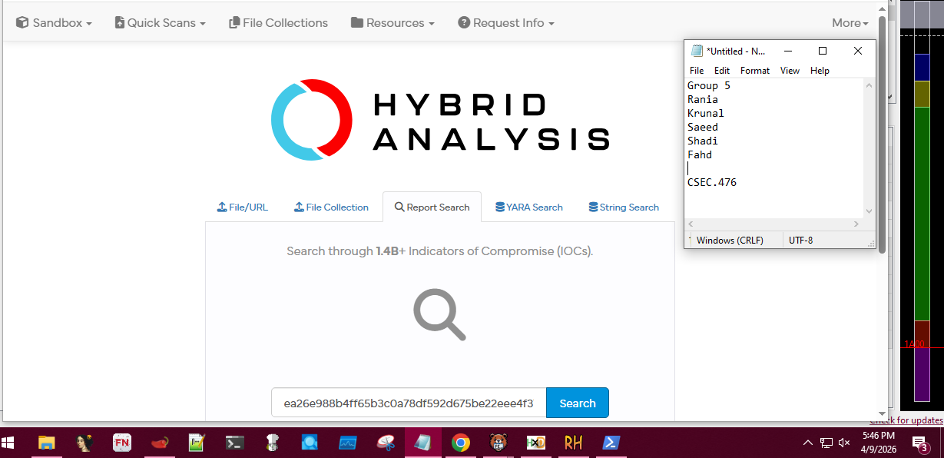Open the taskbar clock and date
Image resolution: width=944 pixels, height=458 pixels.
(878, 443)
